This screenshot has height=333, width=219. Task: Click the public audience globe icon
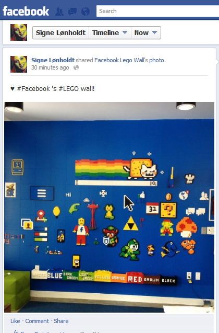click(76, 67)
